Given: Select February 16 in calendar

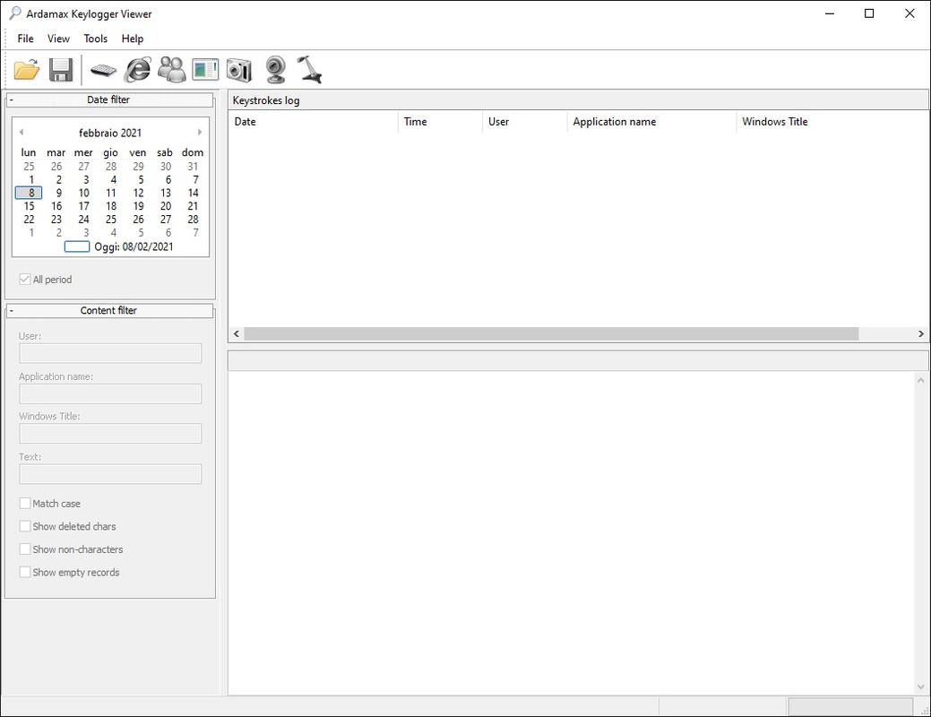Looking at the screenshot, I should pos(56,206).
